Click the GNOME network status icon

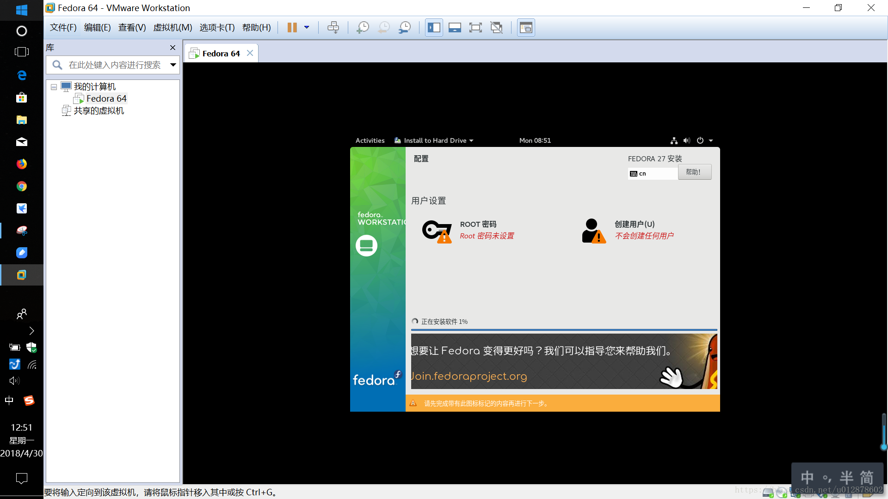674,140
